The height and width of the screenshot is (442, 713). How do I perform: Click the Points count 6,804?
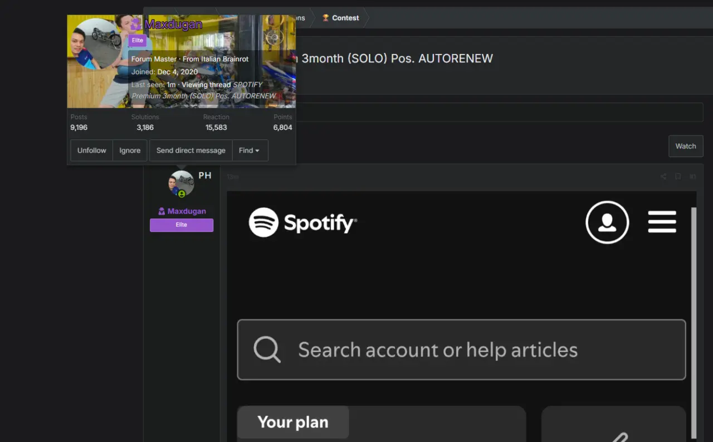282,128
